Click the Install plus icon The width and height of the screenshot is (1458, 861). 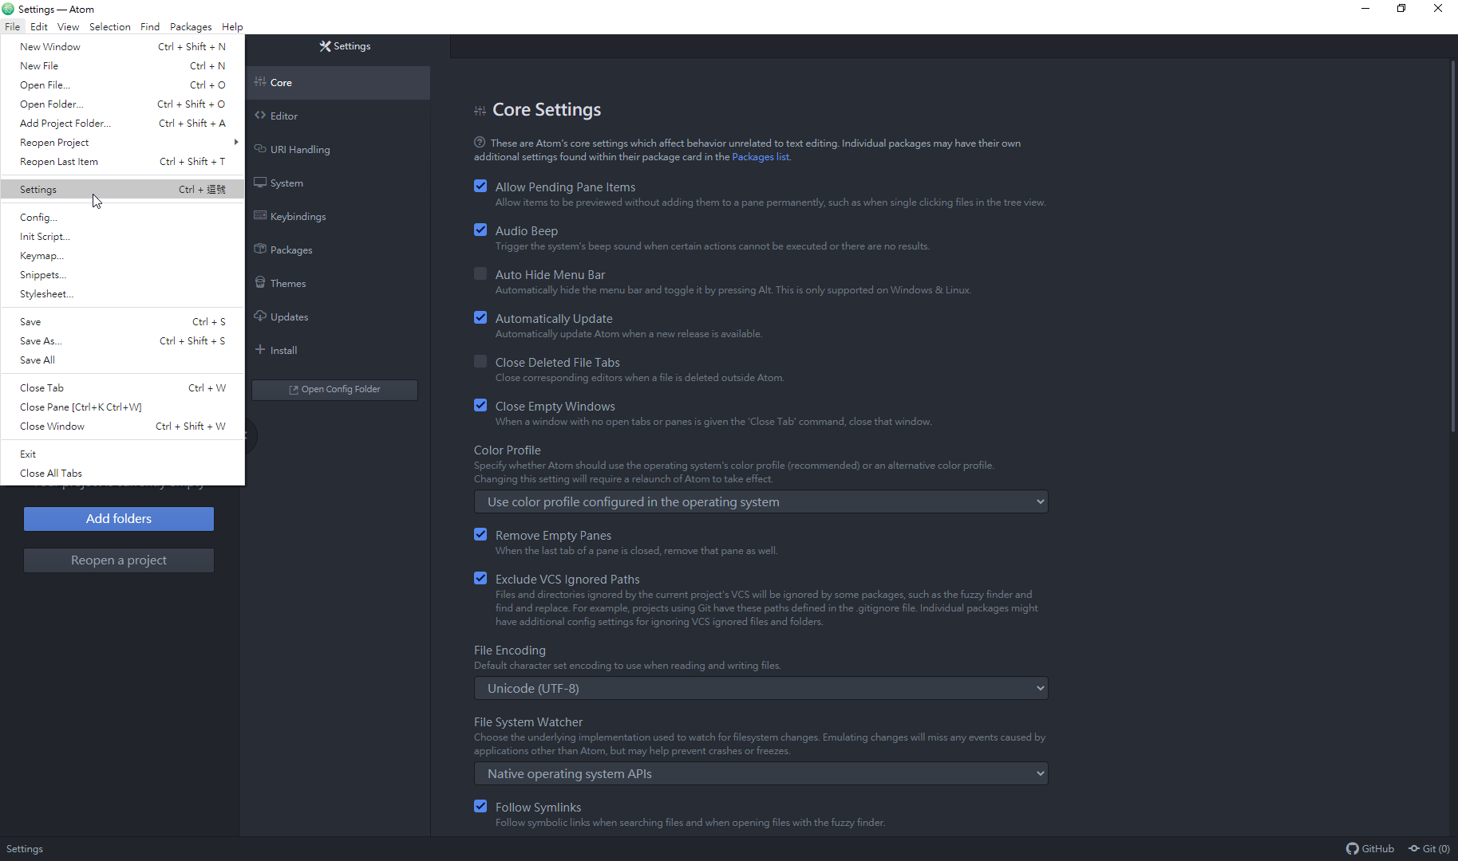260,350
